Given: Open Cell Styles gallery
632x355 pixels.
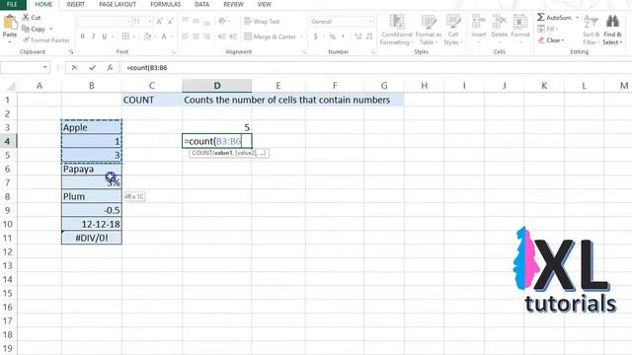Looking at the screenshot, I should (x=453, y=31).
